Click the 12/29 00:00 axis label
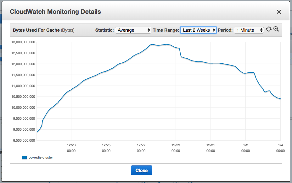Screen dimensions: 292x183 tap(176, 148)
